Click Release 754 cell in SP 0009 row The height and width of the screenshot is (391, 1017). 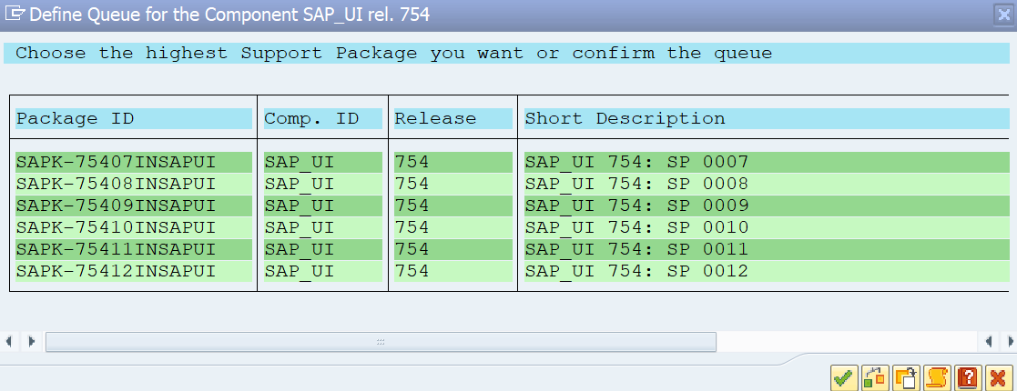point(453,206)
